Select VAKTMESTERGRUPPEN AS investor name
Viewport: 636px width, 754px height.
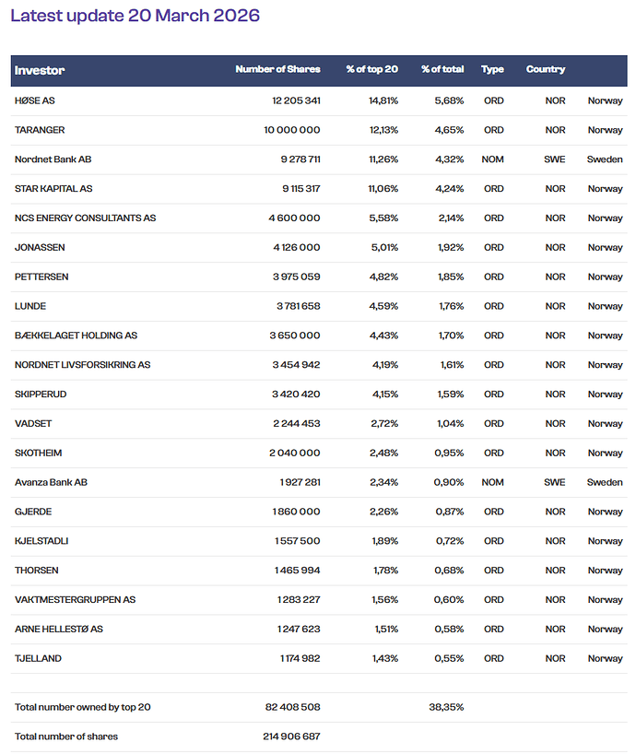tap(75, 600)
